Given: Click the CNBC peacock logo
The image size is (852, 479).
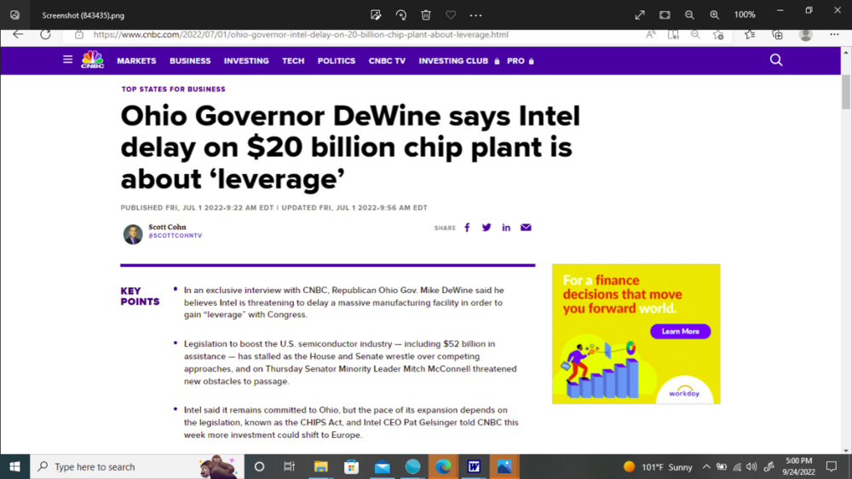Looking at the screenshot, I should tap(92, 60).
